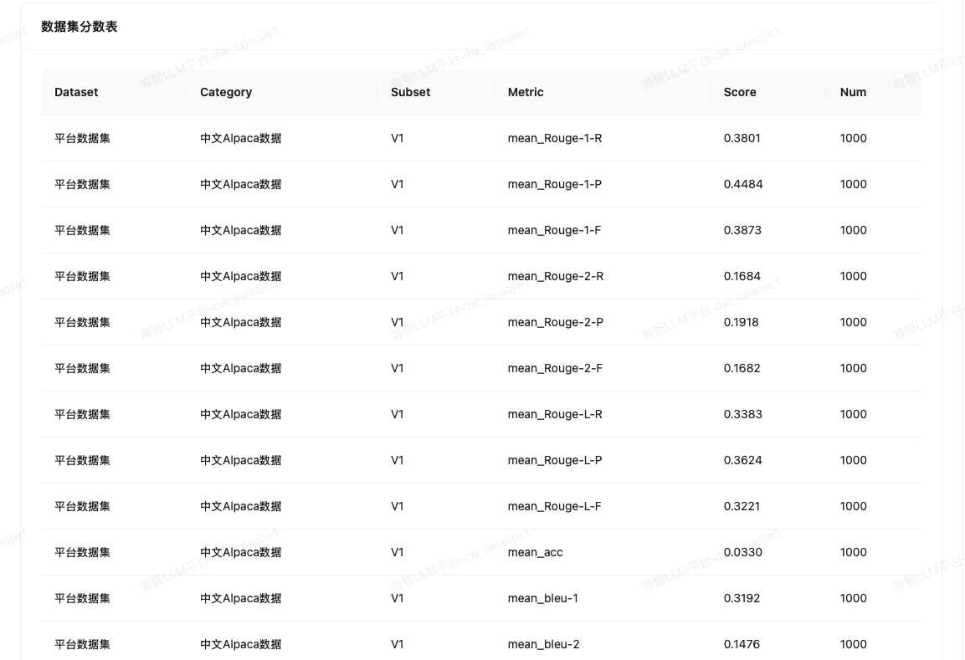Click the score value 0.1476
Screen dimensions: 965x660
coord(742,644)
